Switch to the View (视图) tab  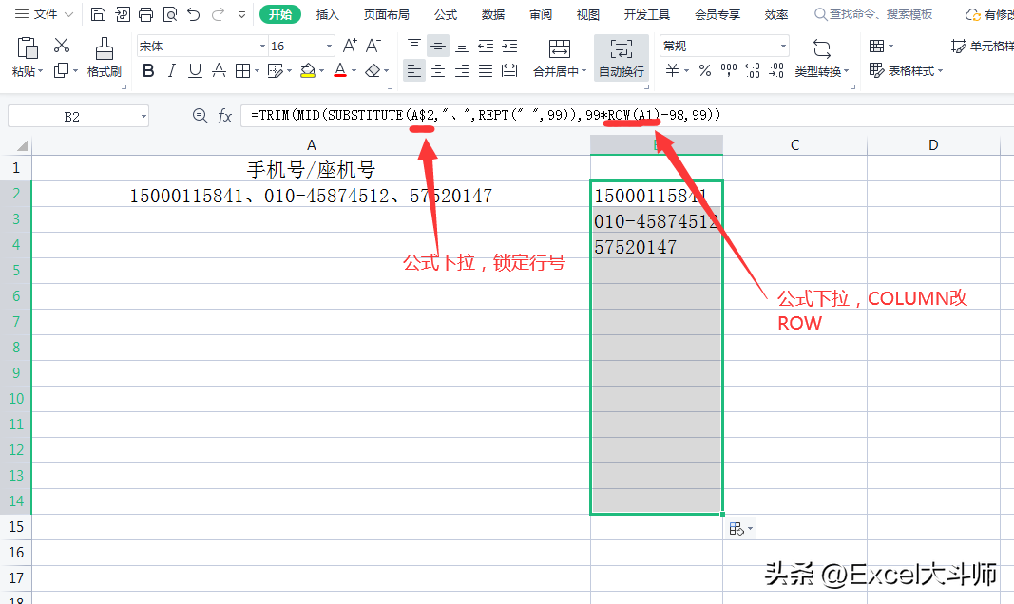[x=588, y=14]
